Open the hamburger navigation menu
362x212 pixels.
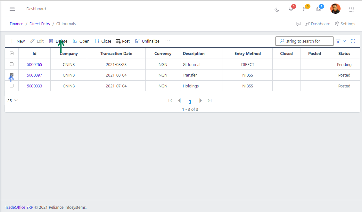tap(12, 9)
